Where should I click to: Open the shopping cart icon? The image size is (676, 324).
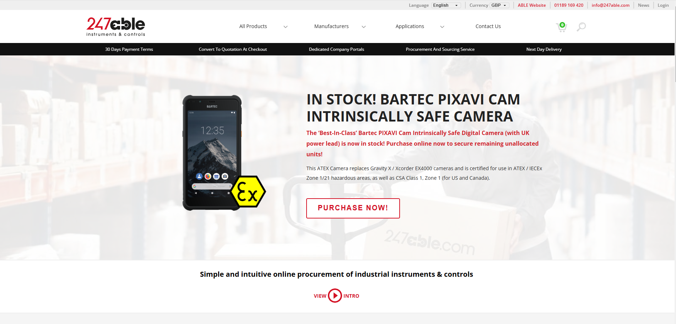(x=561, y=27)
